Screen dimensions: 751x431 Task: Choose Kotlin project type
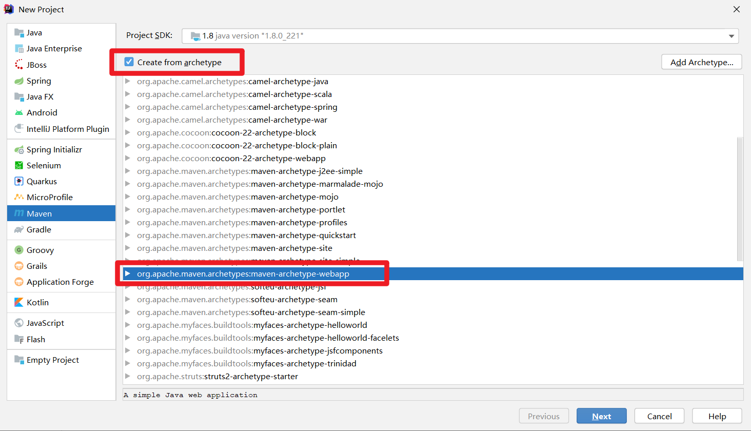(62, 303)
